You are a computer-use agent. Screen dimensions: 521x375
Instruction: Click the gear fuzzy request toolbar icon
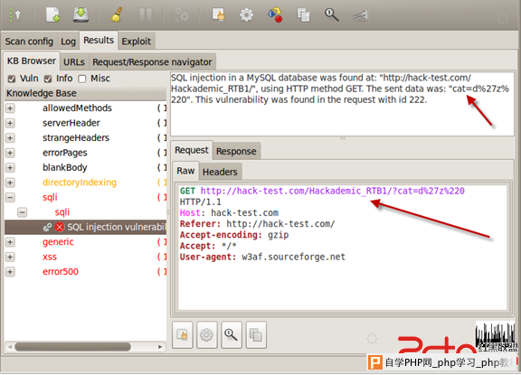(246, 15)
